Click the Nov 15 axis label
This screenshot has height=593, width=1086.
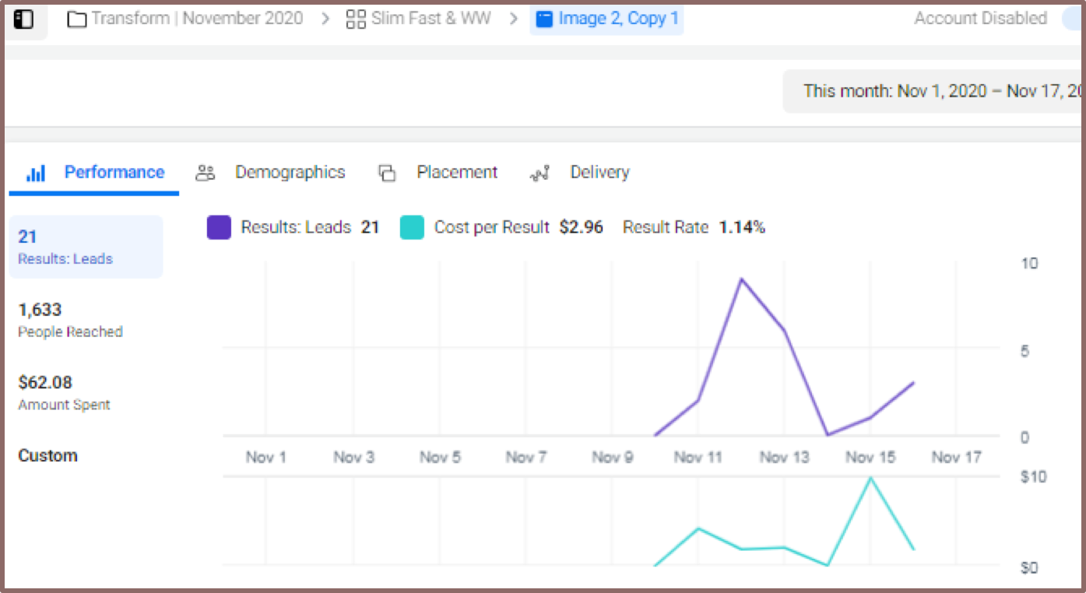(870, 458)
